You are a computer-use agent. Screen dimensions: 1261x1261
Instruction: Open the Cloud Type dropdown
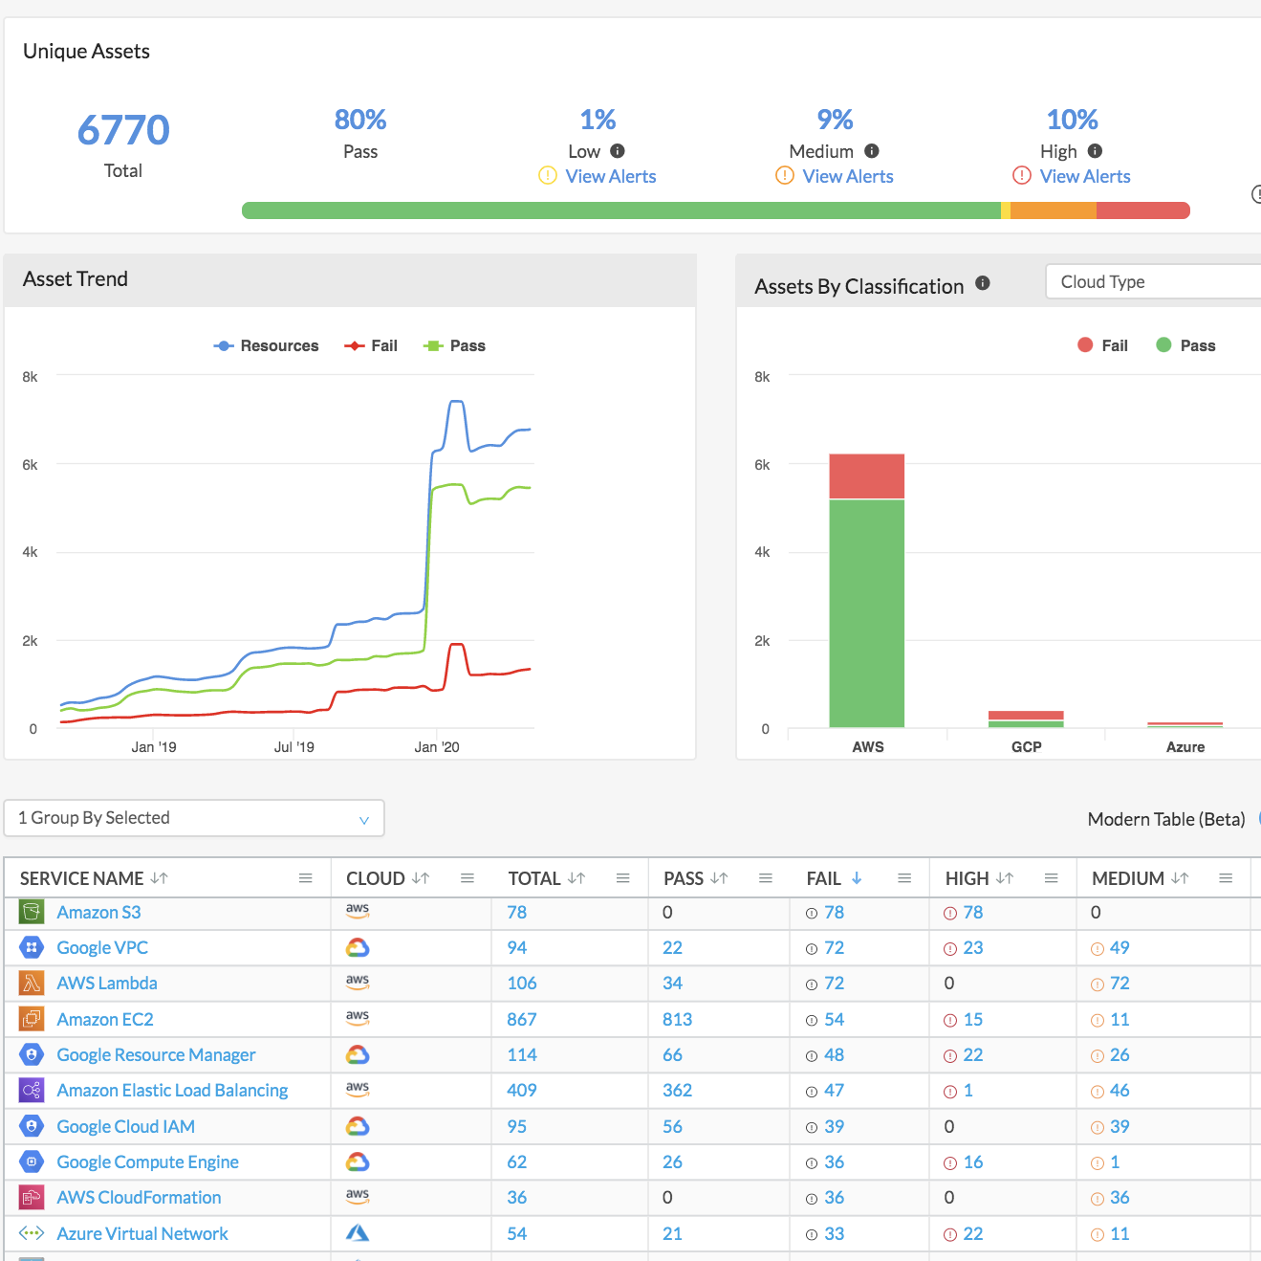tap(1154, 281)
